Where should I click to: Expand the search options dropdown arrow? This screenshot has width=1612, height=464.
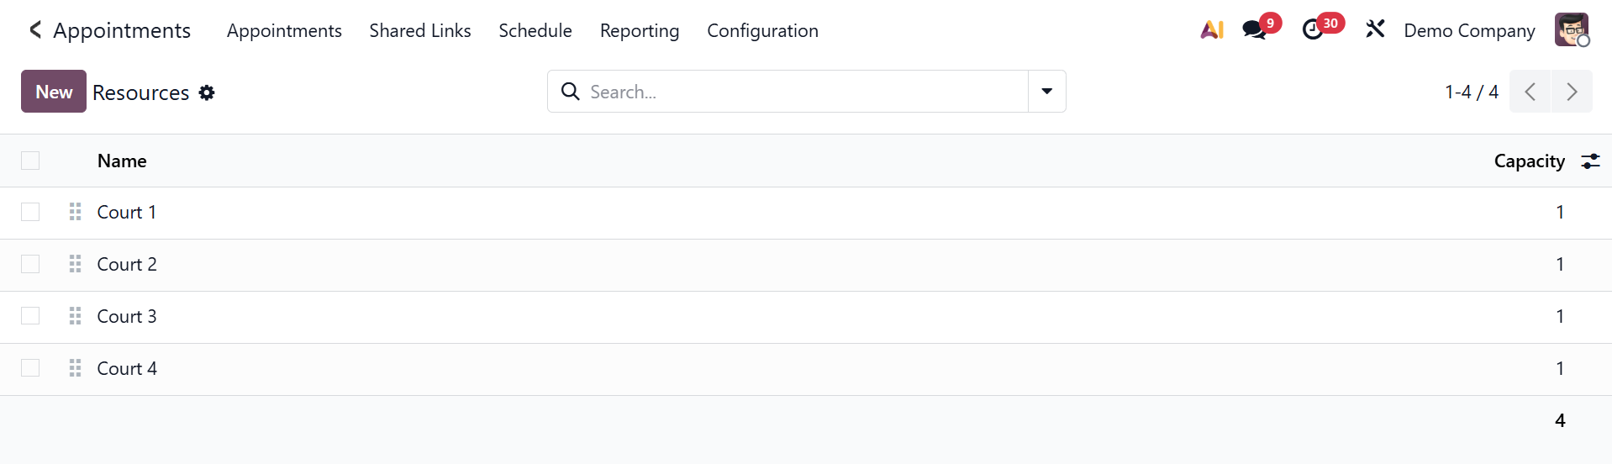pyautogui.click(x=1047, y=92)
